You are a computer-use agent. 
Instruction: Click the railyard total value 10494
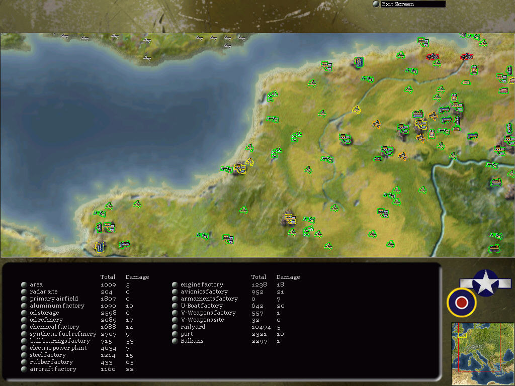coord(261,327)
